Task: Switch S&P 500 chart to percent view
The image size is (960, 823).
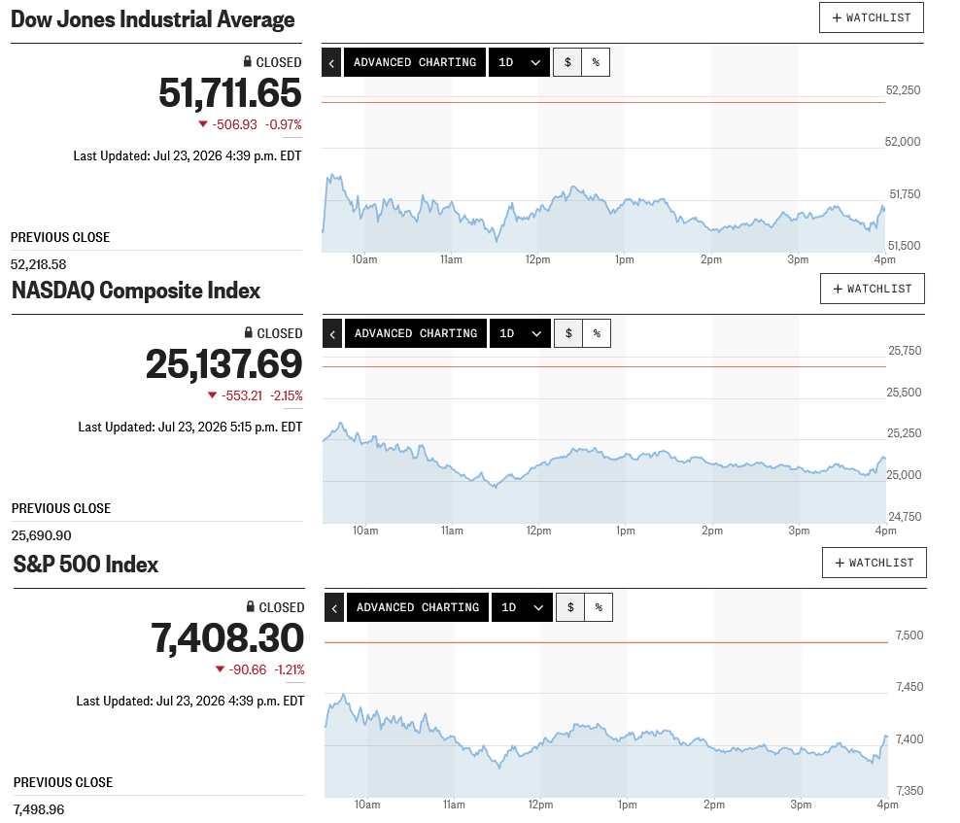Action: (x=599, y=607)
